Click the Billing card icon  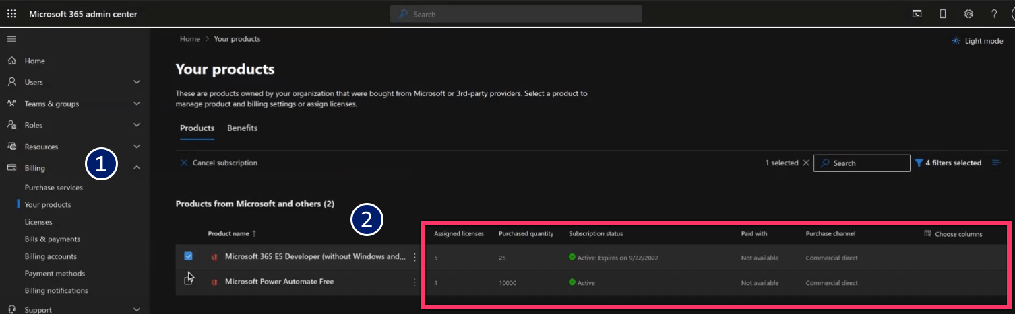click(x=11, y=168)
